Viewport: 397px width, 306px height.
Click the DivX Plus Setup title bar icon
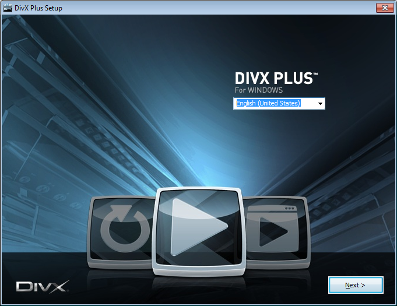click(x=8, y=8)
